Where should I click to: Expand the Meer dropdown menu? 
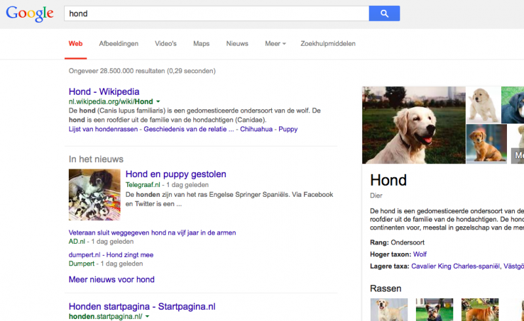[275, 44]
